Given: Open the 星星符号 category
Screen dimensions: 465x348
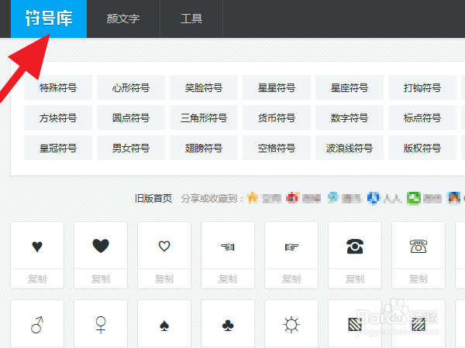Looking at the screenshot, I should 277,87.
